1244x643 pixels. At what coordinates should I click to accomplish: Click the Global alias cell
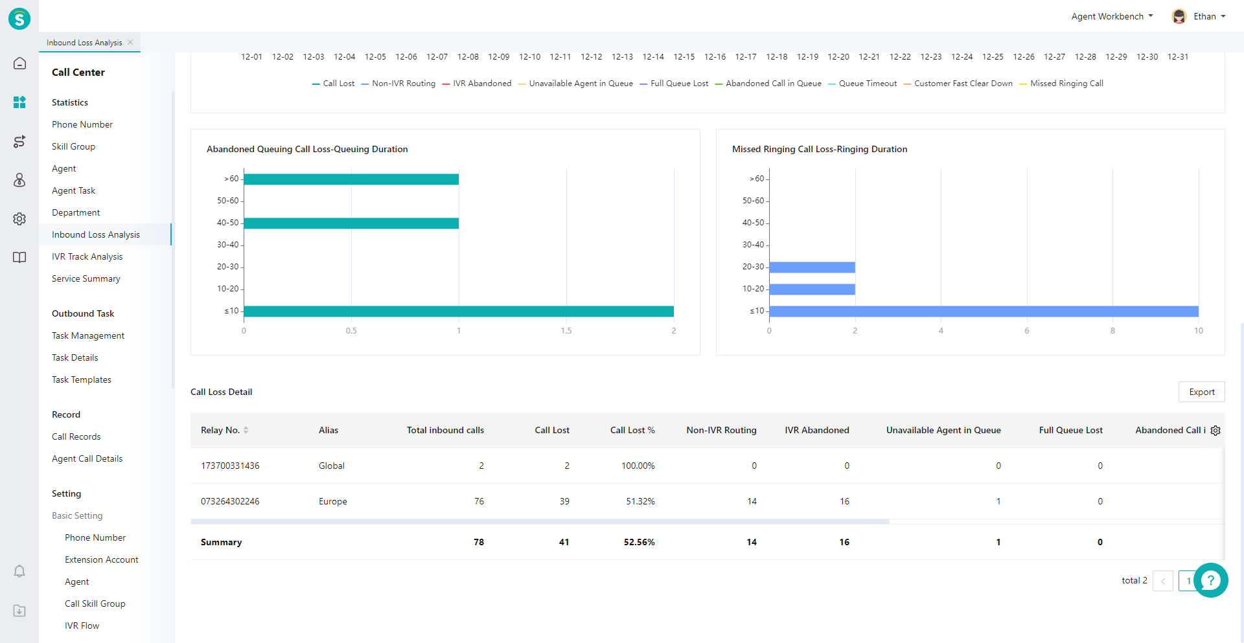click(332, 466)
